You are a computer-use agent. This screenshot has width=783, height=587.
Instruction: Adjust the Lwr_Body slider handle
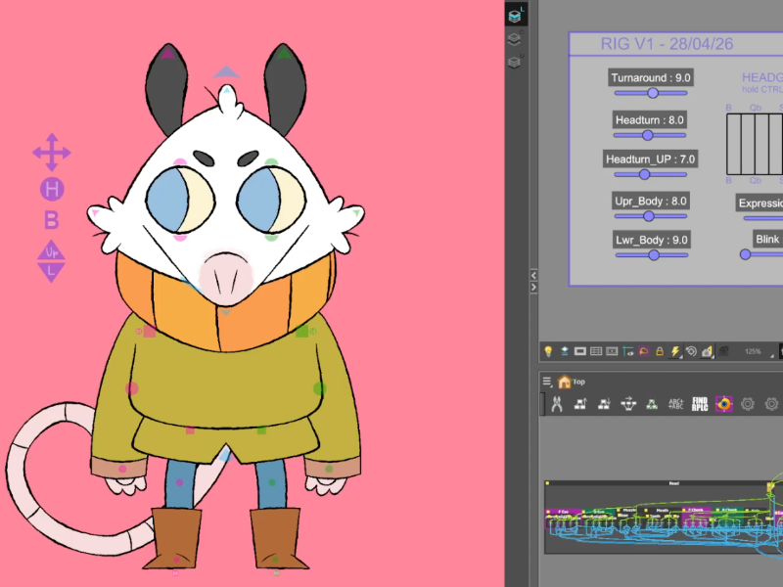pyautogui.click(x=653, y=255)
